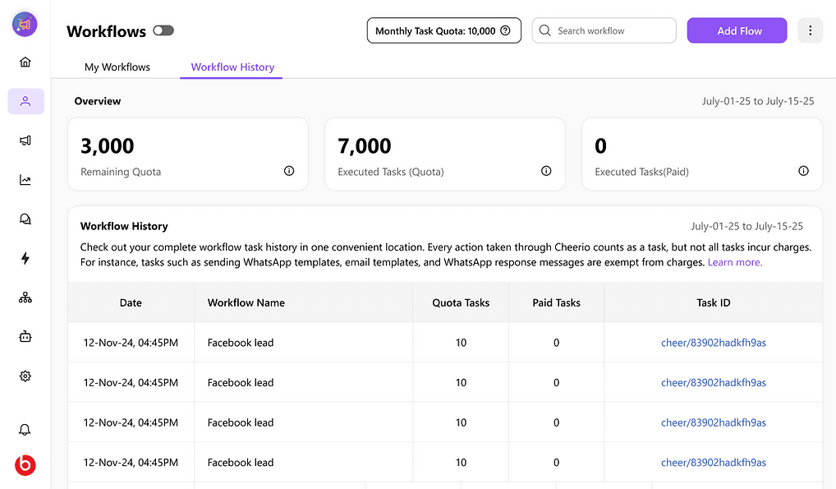Open first task ID cheer/83902hadkfh9as link
The image size is (836, 489).
713,343
